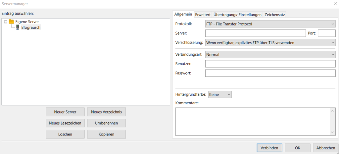Open the Protokoll dropdown
The width and height of the screenshot is (339, 154).
[x=270, y=24]
